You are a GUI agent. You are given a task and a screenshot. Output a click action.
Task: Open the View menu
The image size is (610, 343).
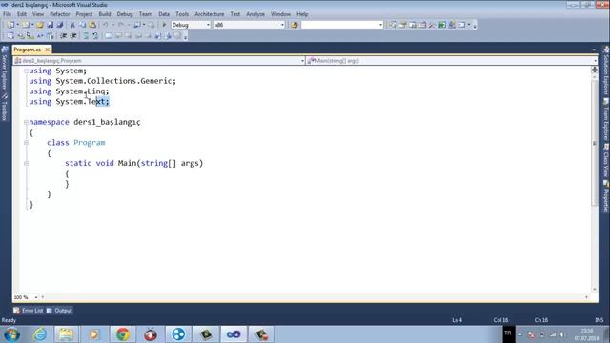(38, 14)
